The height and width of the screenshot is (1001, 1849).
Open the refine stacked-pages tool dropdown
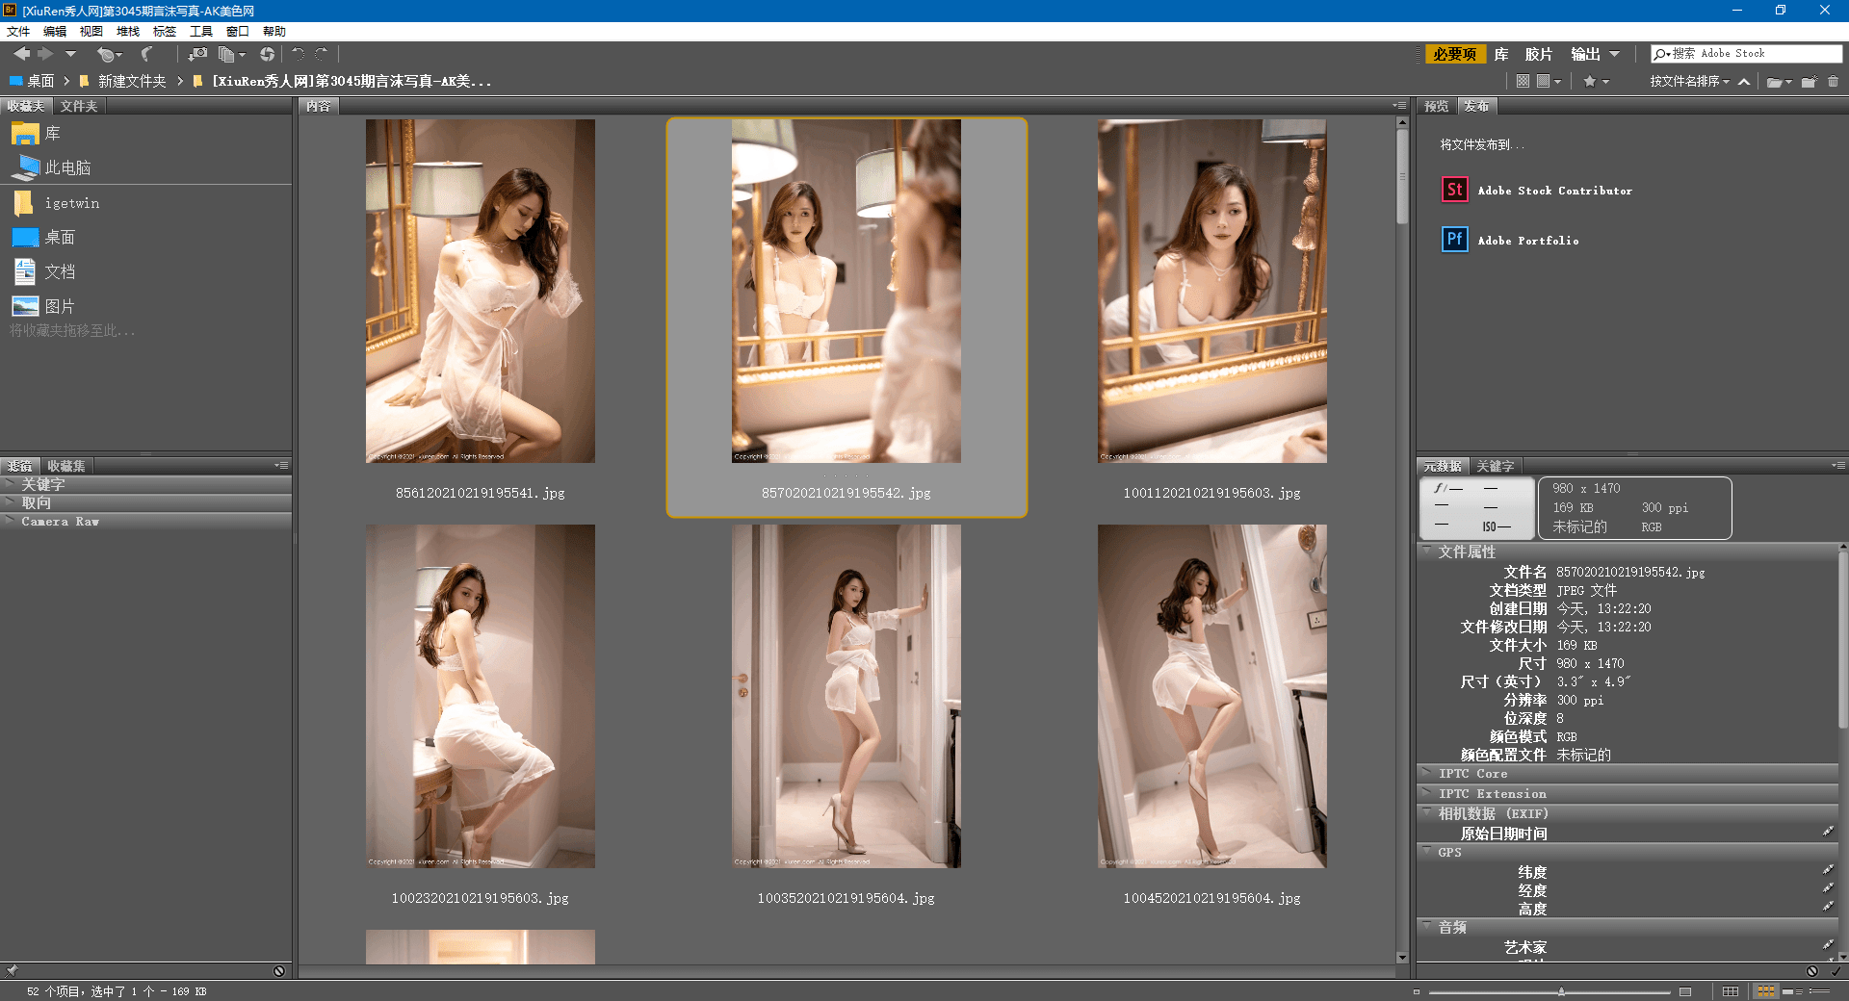pos(231,54)
